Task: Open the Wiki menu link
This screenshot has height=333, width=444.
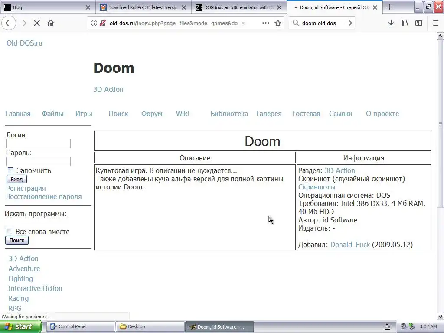Action: (x=183, y=114)
